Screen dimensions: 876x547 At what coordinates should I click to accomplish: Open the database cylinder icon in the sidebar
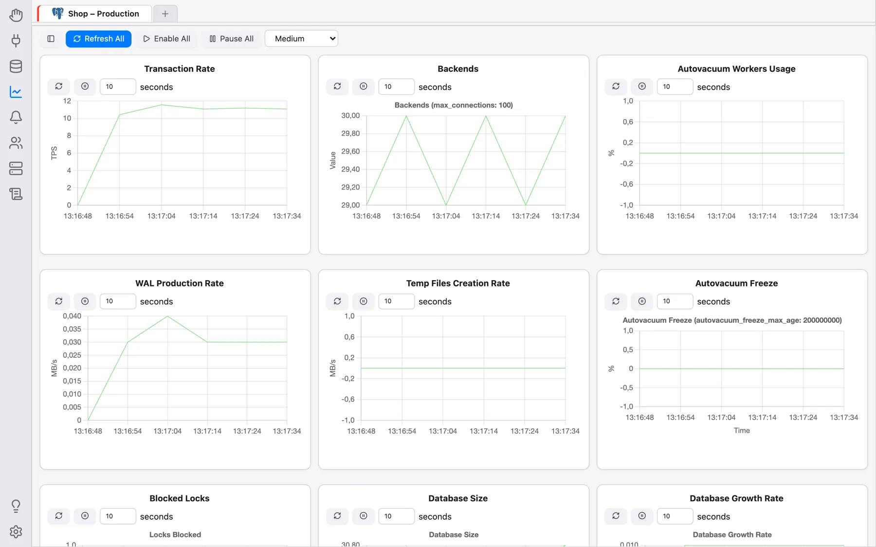(16, 66)
